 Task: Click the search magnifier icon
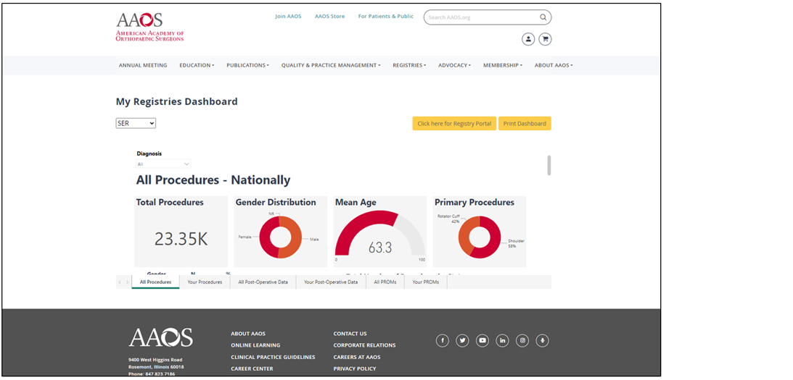point(543,17)
